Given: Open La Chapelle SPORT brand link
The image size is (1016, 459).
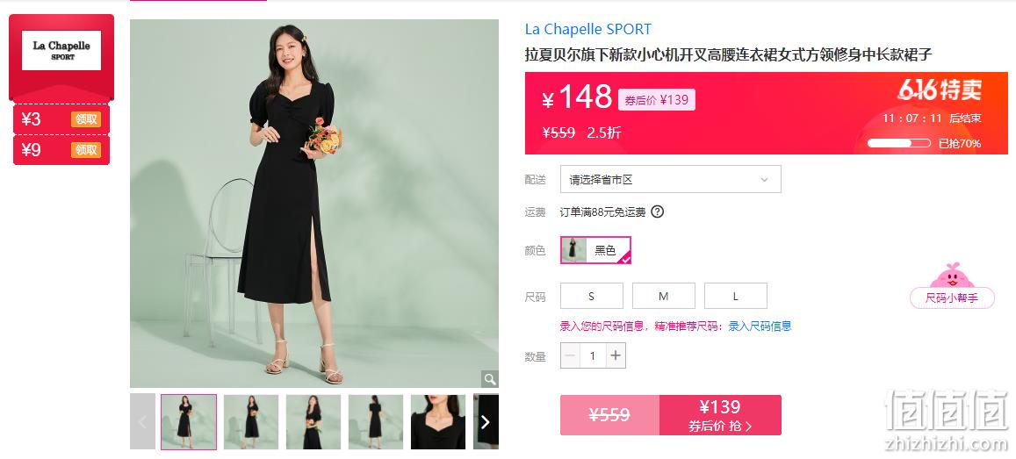Looking at the screenshot, I should tap(587, 29).
